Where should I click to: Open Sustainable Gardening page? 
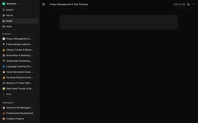point(19,61)
